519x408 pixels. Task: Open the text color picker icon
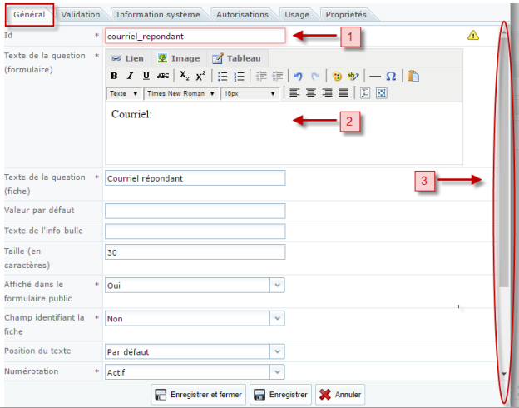[x=337, y=77]
